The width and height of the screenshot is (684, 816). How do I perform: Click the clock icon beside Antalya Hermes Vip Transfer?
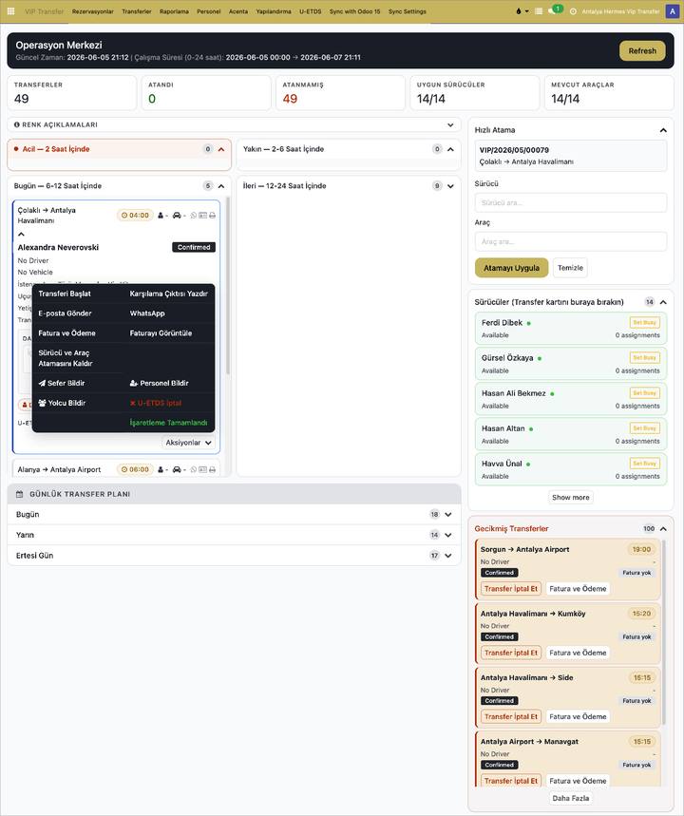573,11
